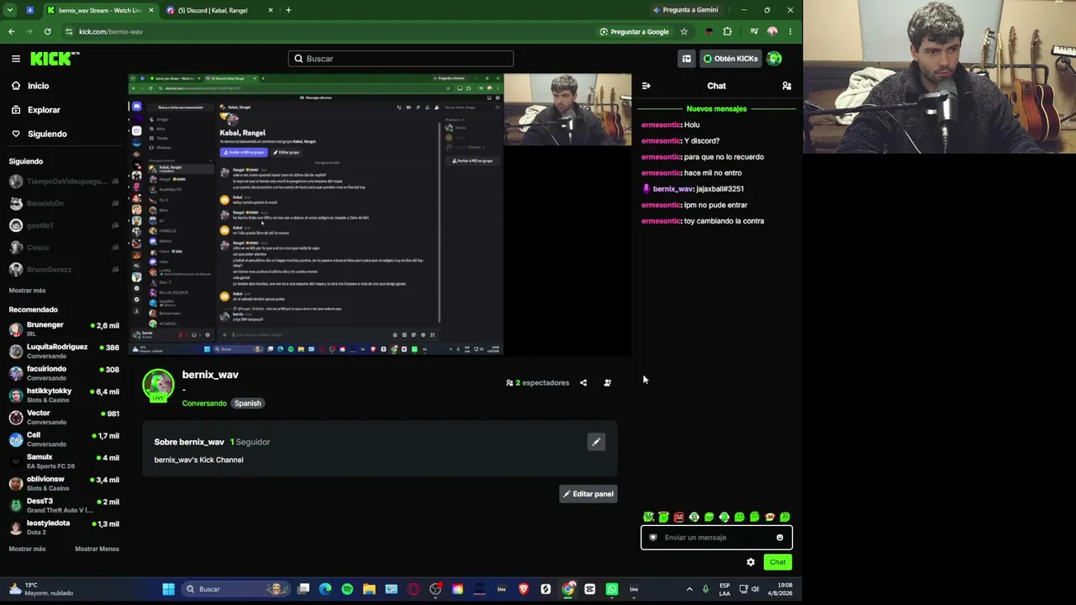Open a new browser tab

288,10
